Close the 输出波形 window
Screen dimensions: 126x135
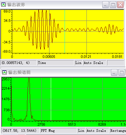click(x=120, y=5)
